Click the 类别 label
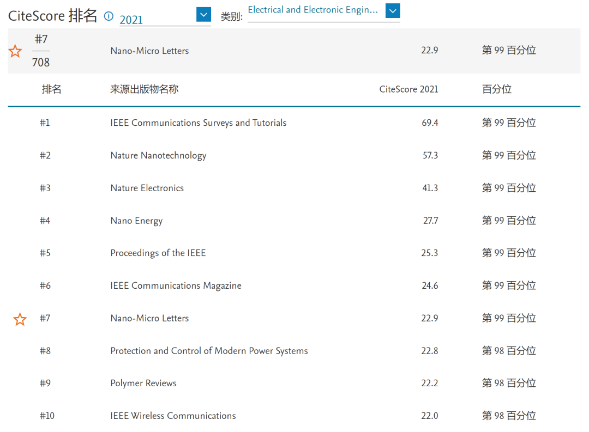The width and height of the screenshot is (589, 432). point(231,17)
